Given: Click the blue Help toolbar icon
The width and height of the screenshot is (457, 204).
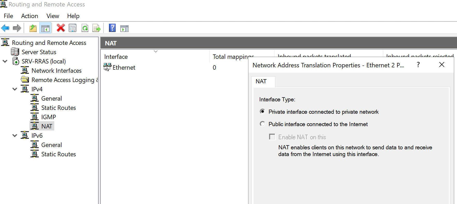Looking at the screenshot, I should click(x=112, y=28).
